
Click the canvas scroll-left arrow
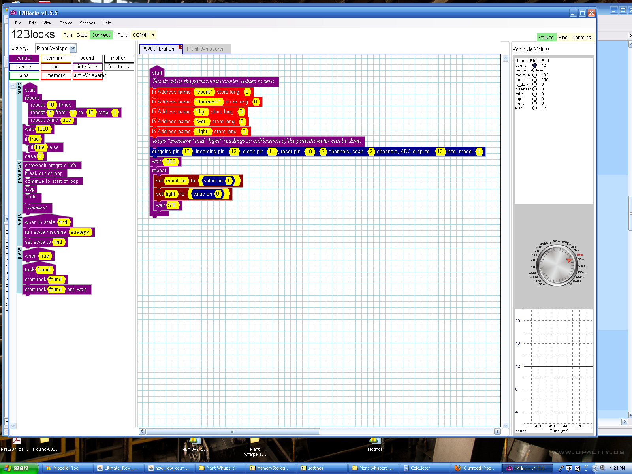(x=142, y=432)
